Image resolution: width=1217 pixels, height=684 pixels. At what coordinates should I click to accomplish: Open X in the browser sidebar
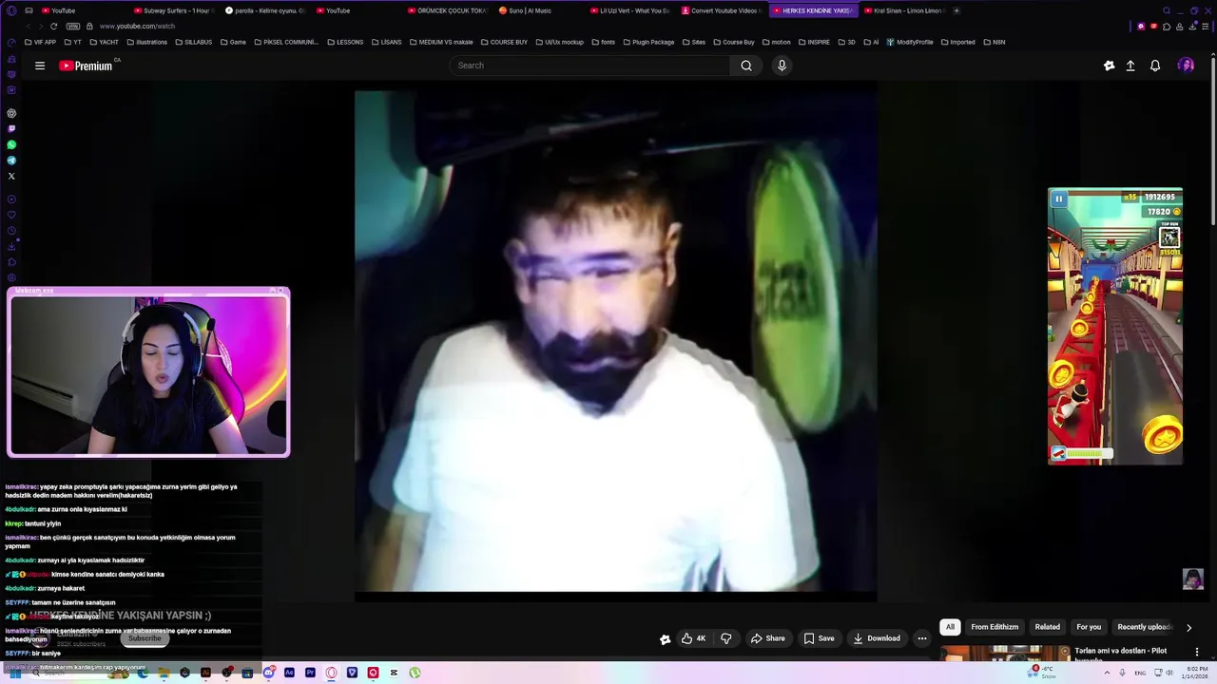[x=11, y=176]
